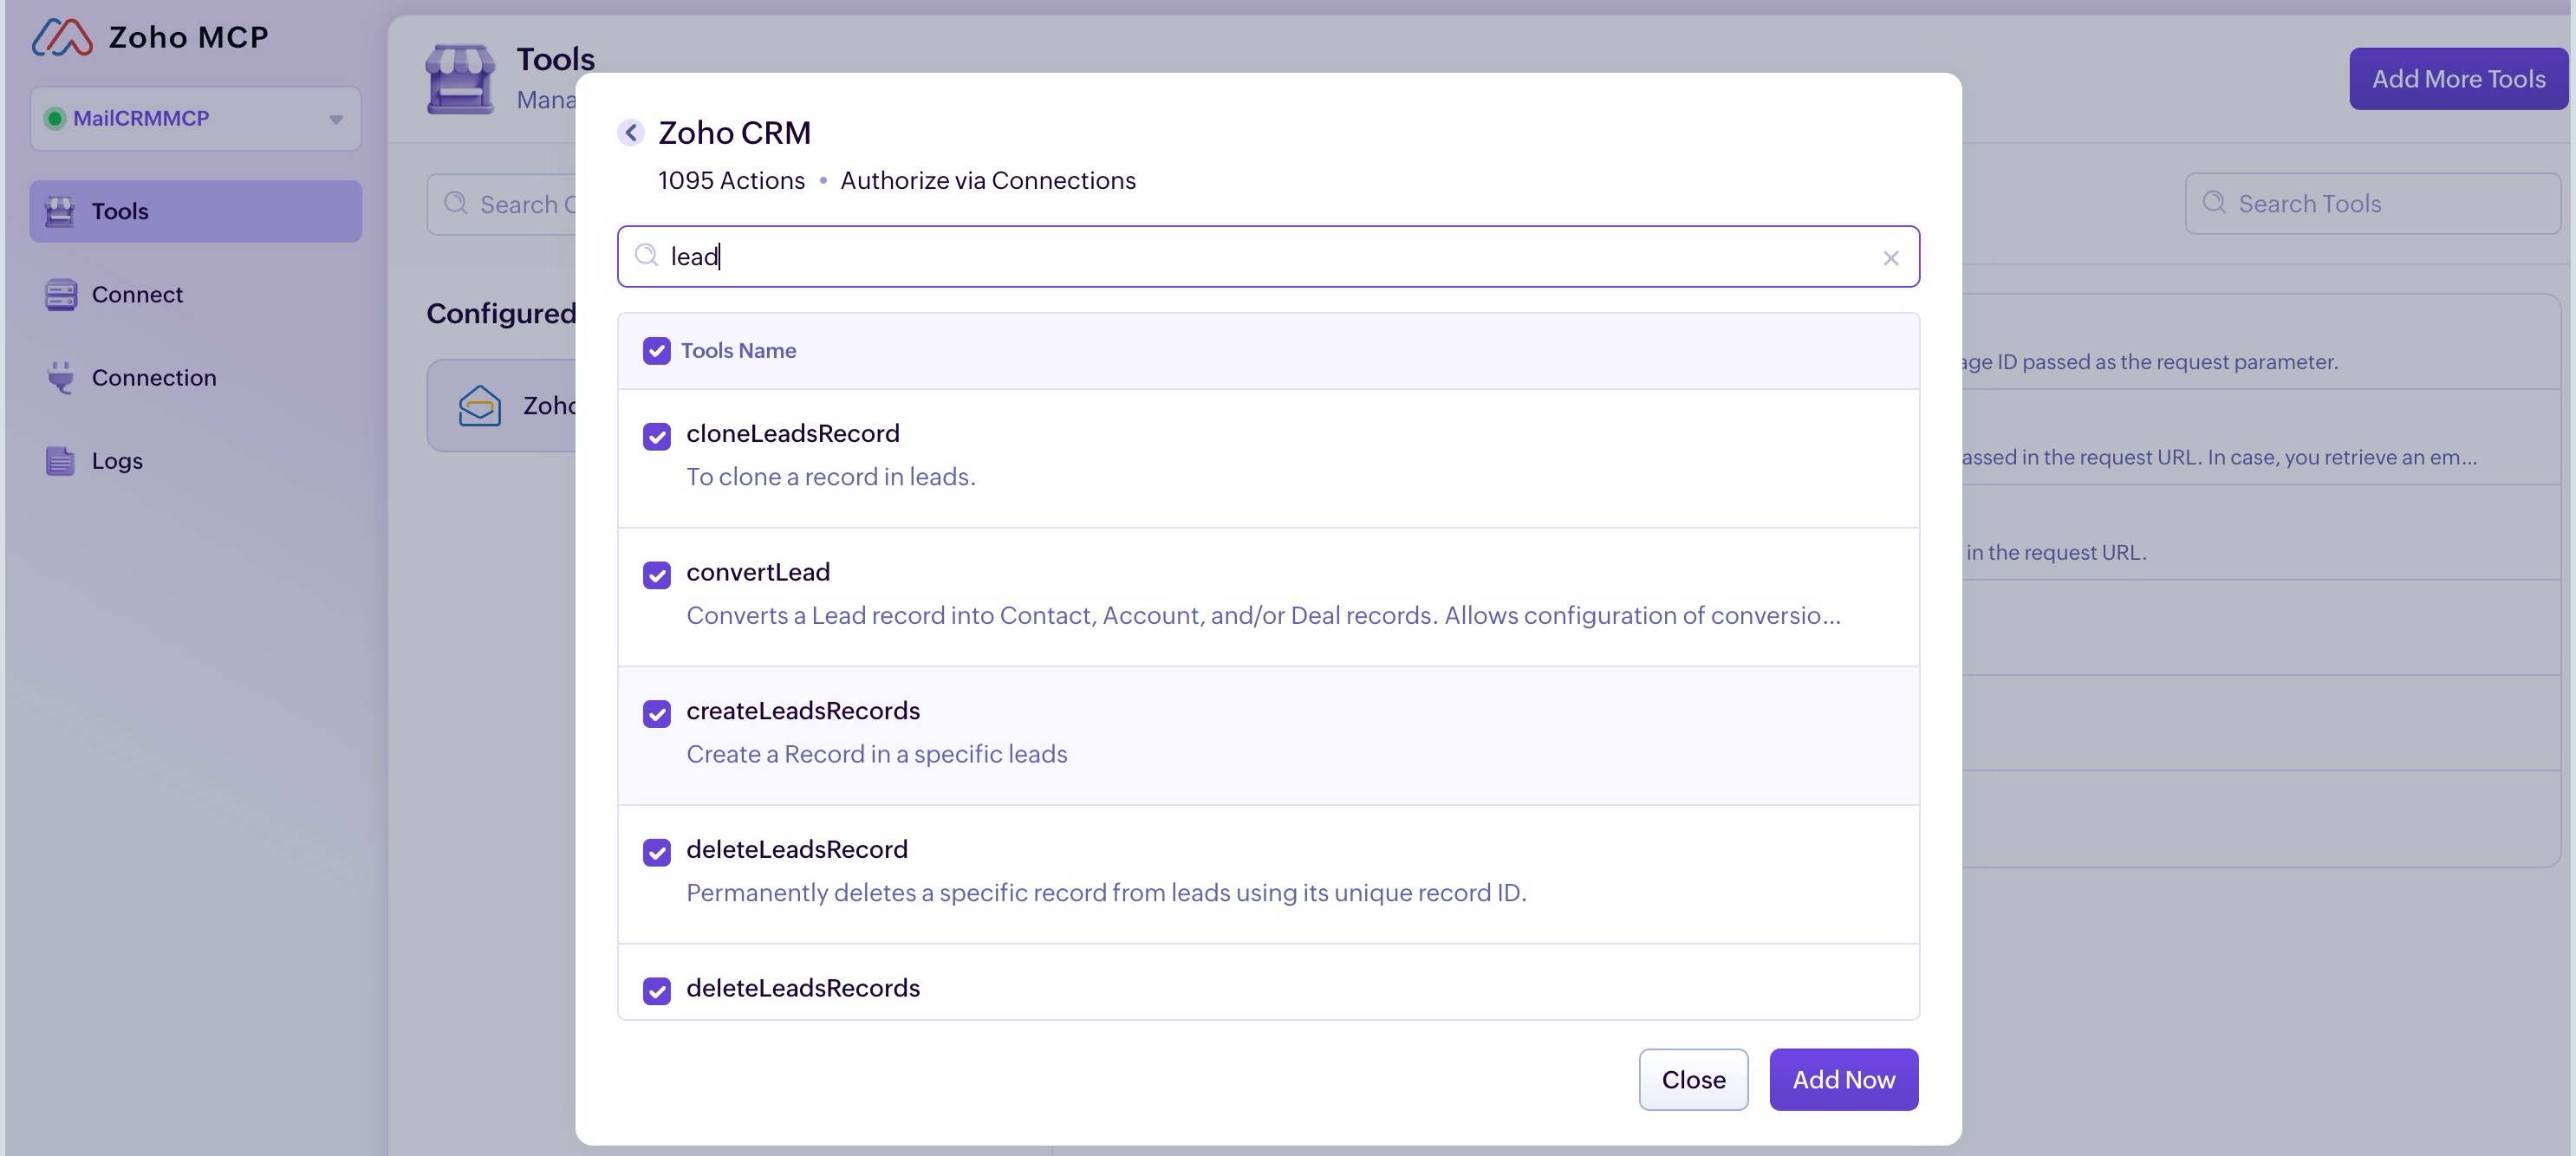
Task: Click the cloneLeadsRecord tool name
Action: click(x=793, y=433)
